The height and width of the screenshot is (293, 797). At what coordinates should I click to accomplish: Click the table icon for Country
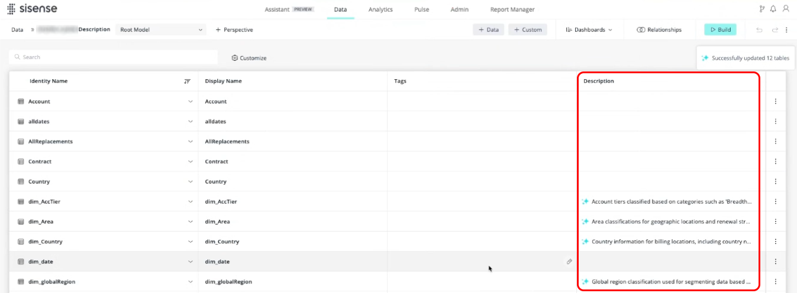point(21,182)
